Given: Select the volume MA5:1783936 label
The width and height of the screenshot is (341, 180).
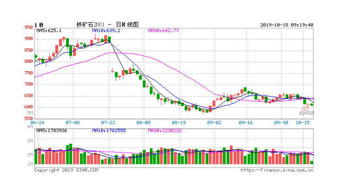Looking at the screenshot, I should coord(52,131).
